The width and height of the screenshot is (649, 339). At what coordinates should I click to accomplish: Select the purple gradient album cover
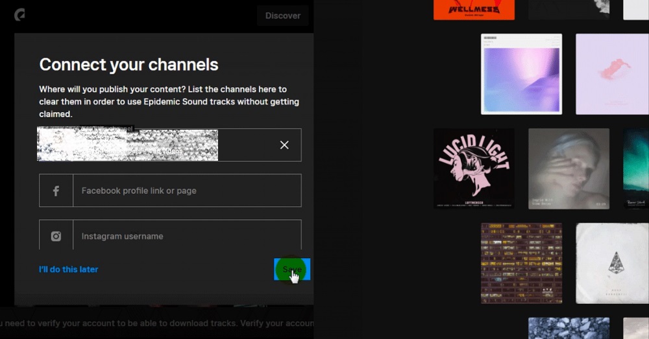[521, 74]
